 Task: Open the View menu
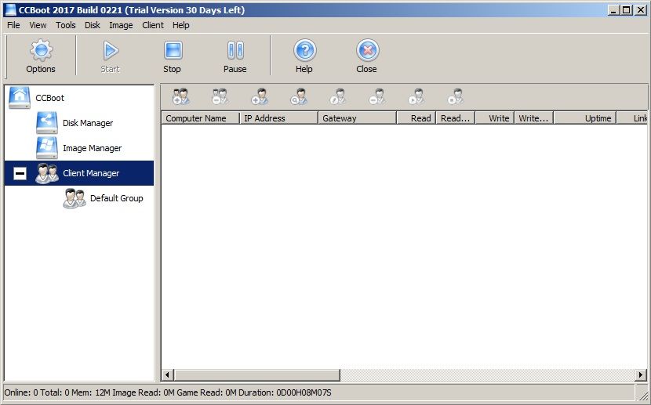[38, 25]
